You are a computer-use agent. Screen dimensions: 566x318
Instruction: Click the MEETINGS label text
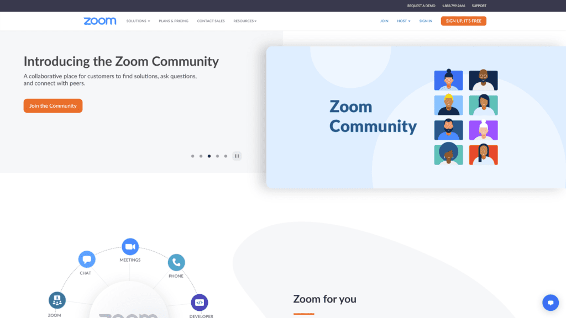tap(130, 260)
